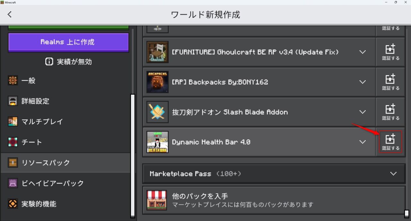Activate the Ghoulcraft BE RP pack
411x221 pixels.
390,52
